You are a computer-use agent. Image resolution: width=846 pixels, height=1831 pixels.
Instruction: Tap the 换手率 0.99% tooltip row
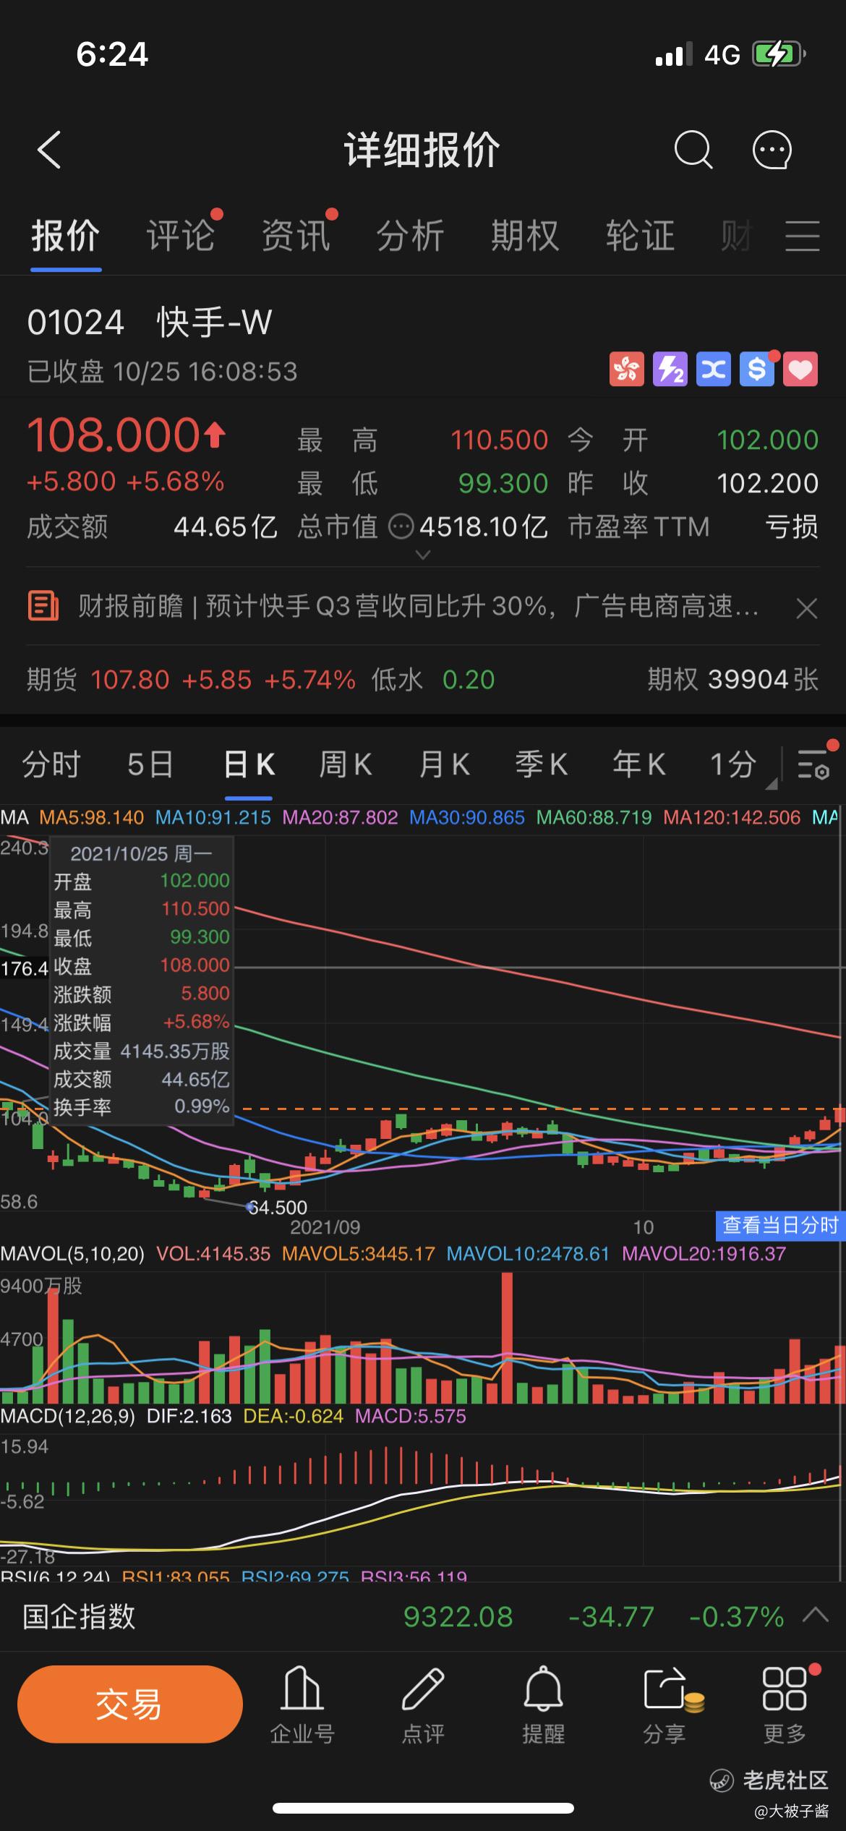tap(142, 1106)
